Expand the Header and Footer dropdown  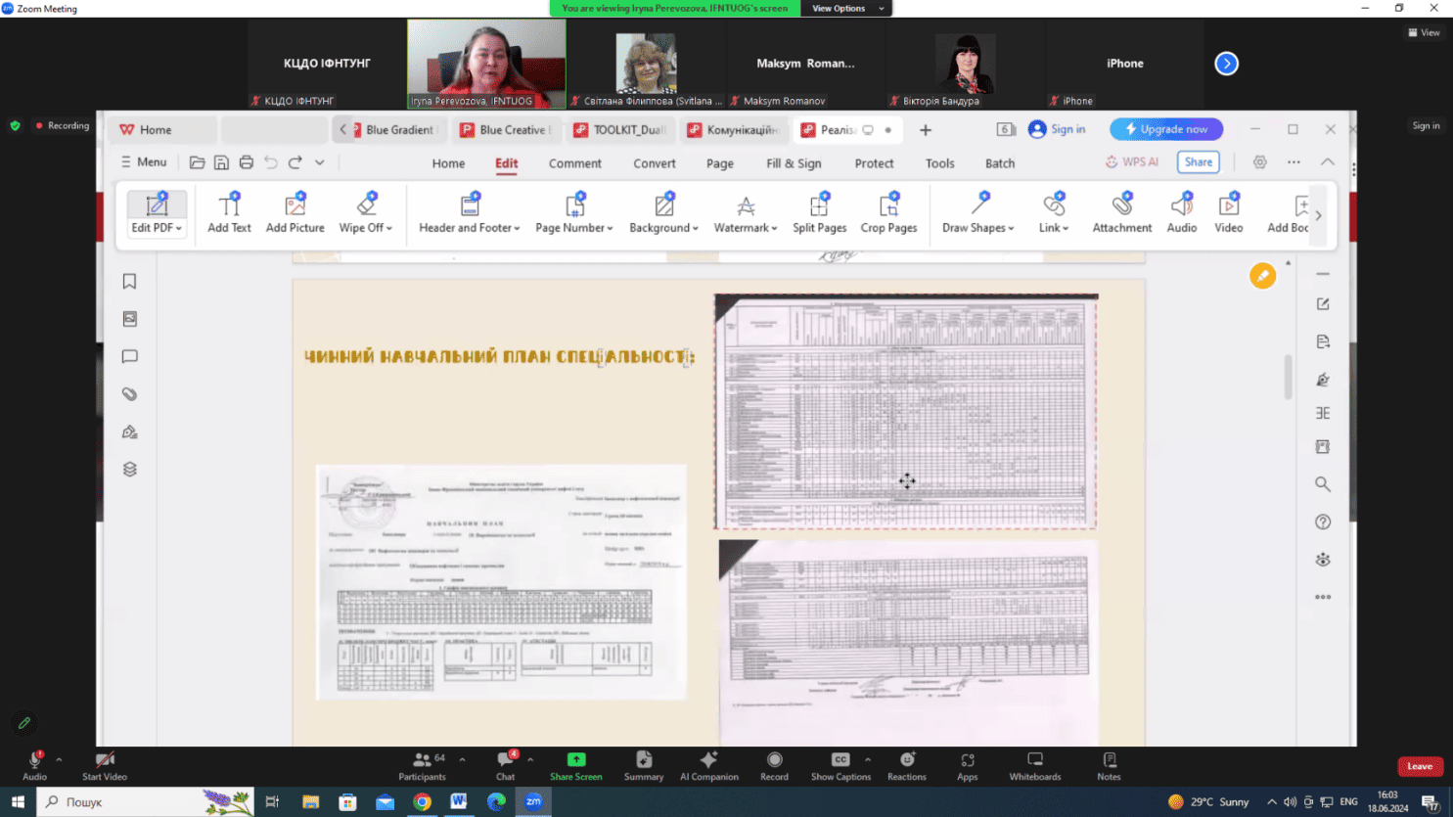(469, 228)
